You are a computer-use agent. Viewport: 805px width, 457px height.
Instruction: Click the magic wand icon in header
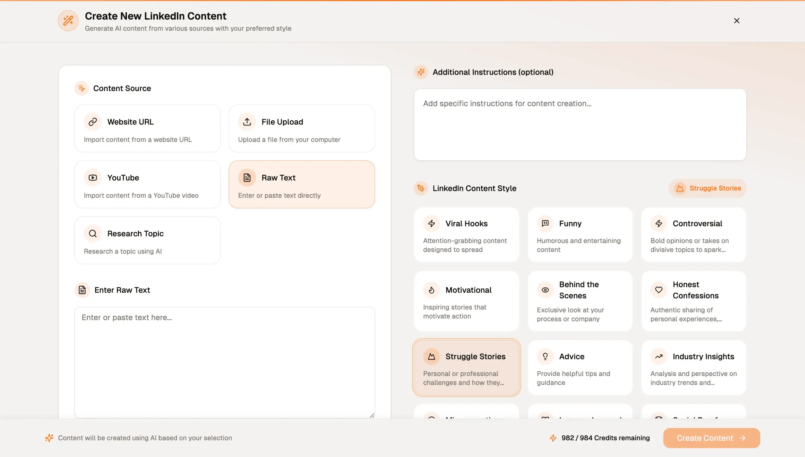pyautogui.click(x=68, y=21)
